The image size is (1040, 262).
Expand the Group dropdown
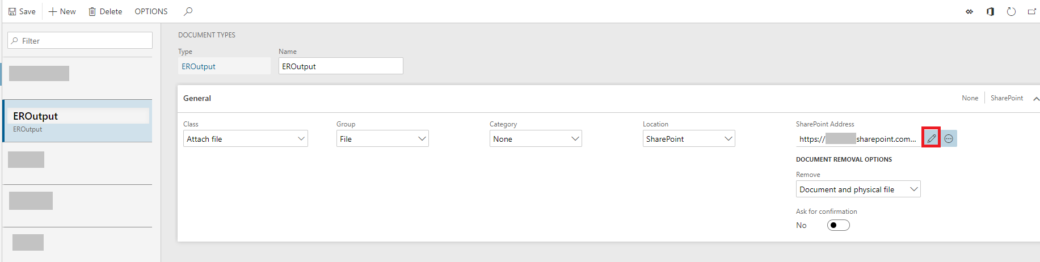tap(422, 139)
